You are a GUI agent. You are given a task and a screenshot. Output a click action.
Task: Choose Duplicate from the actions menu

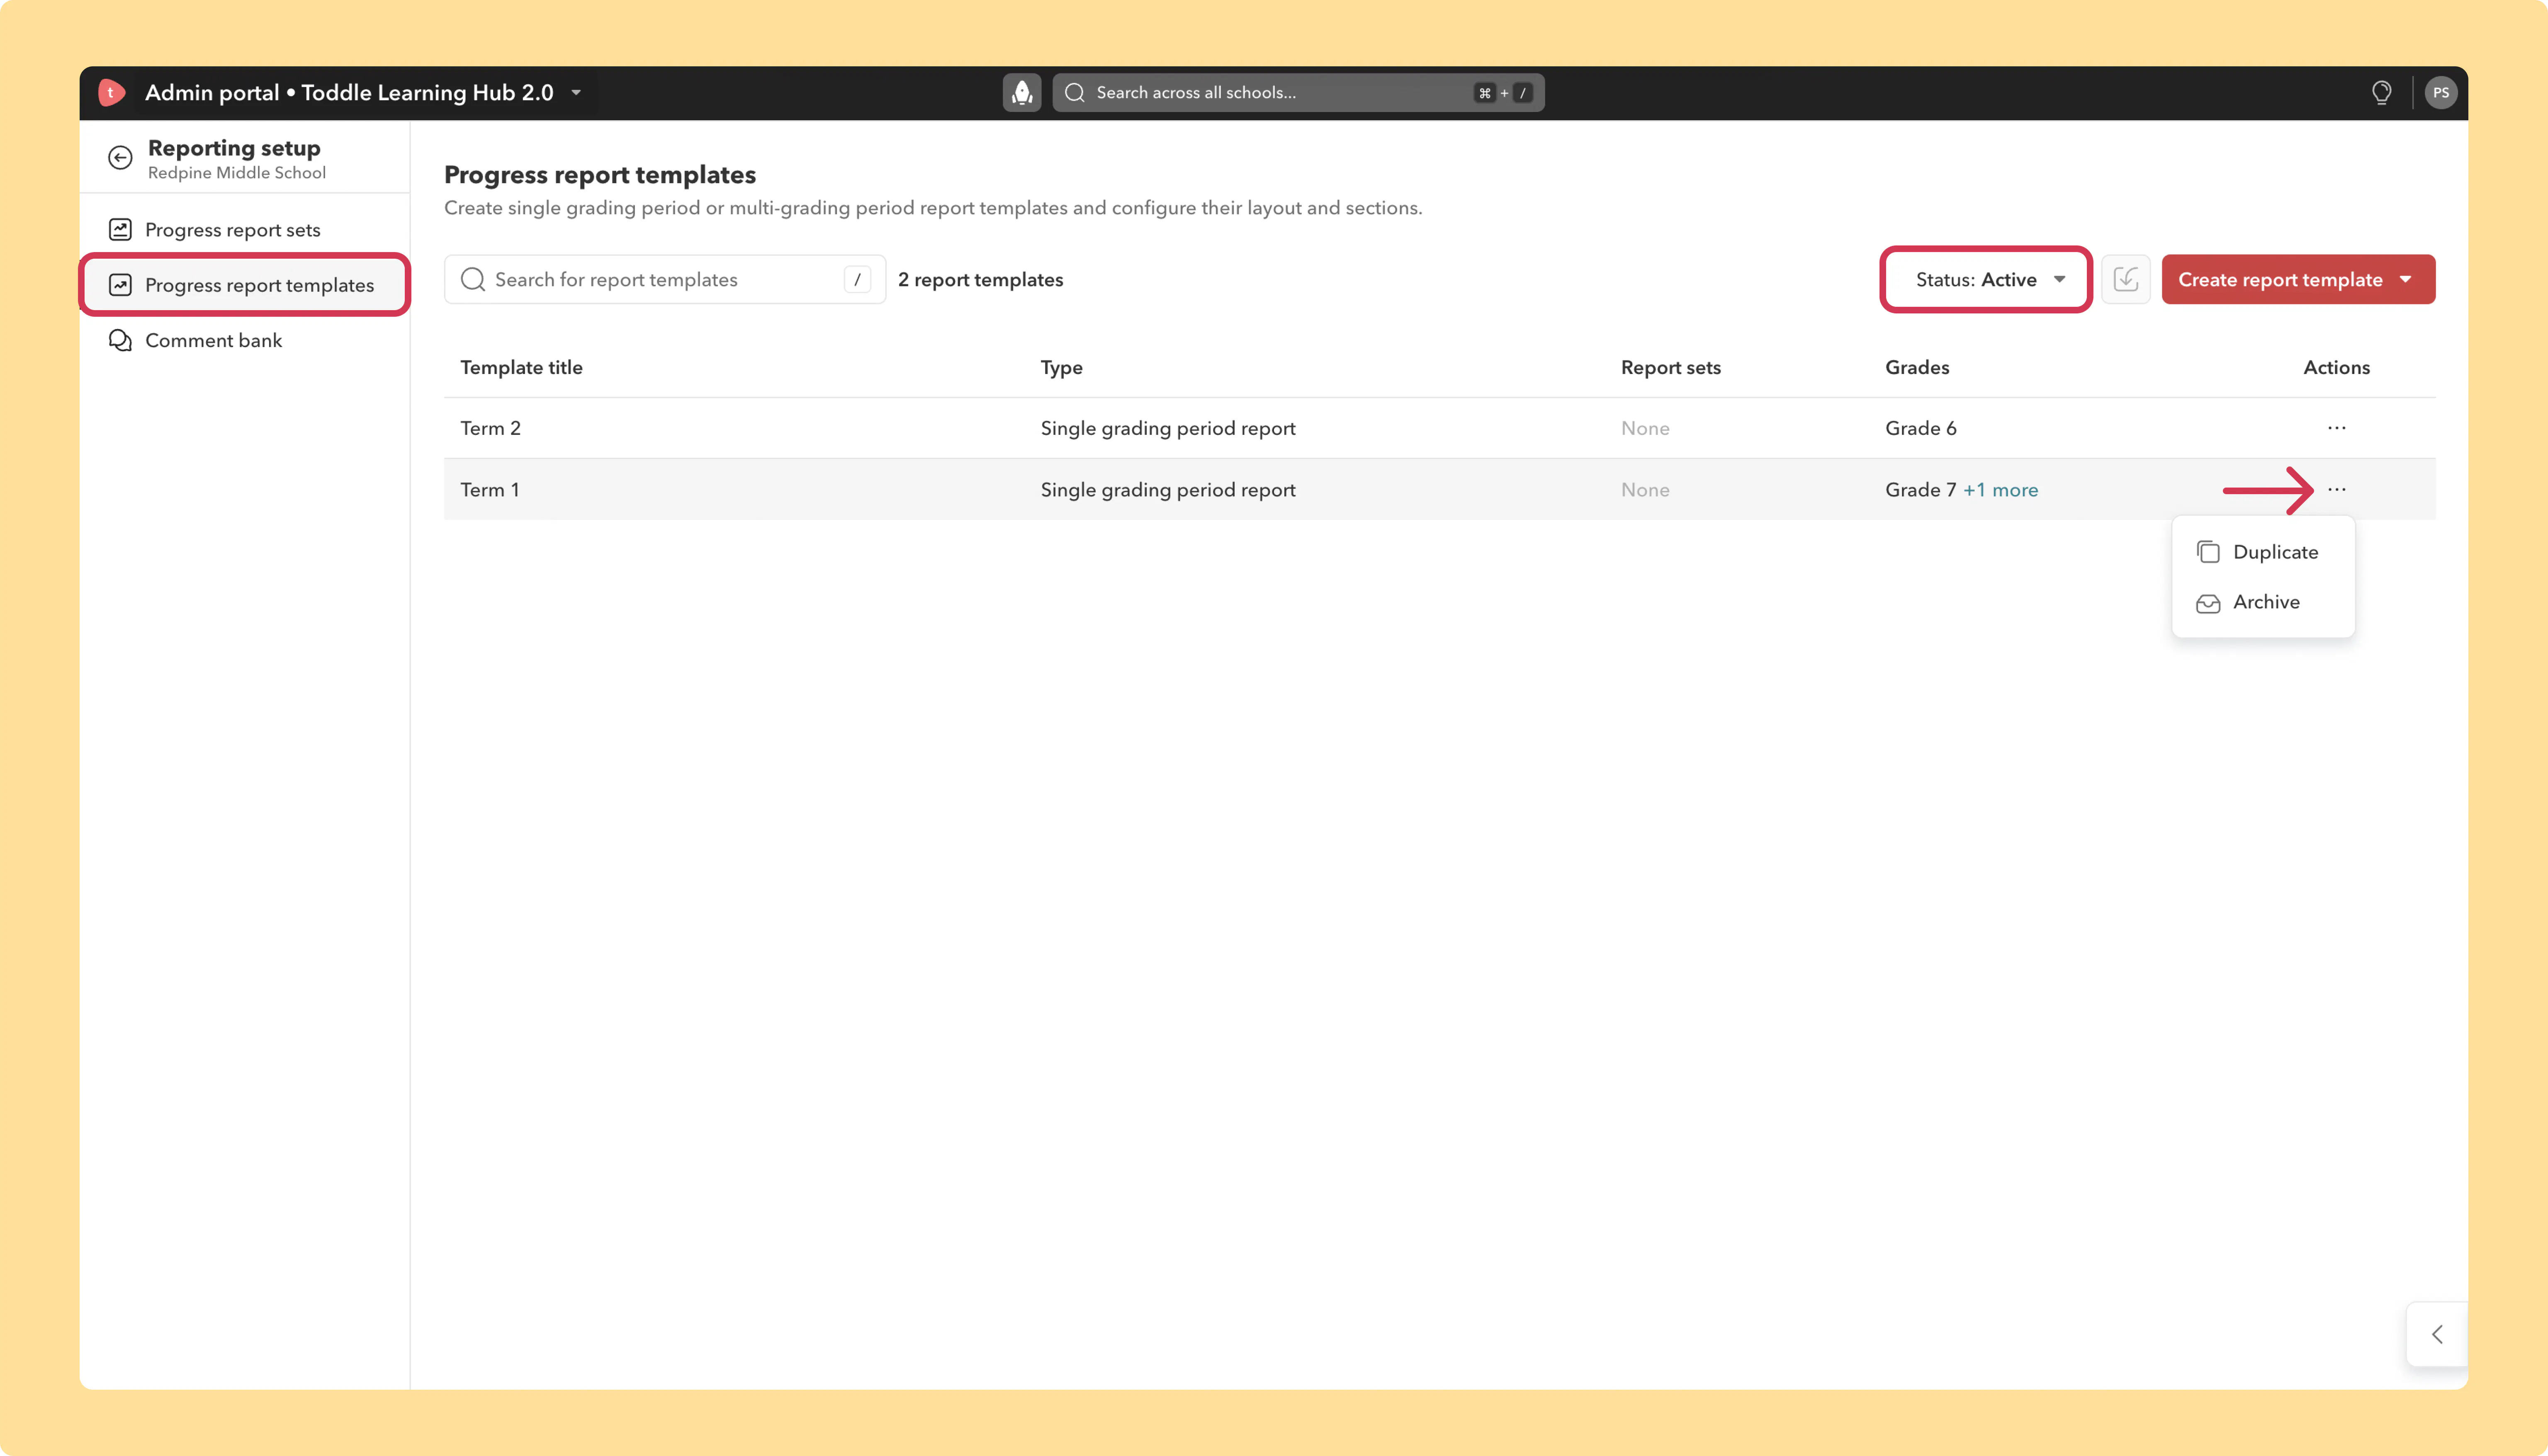tap(2263, 552)
